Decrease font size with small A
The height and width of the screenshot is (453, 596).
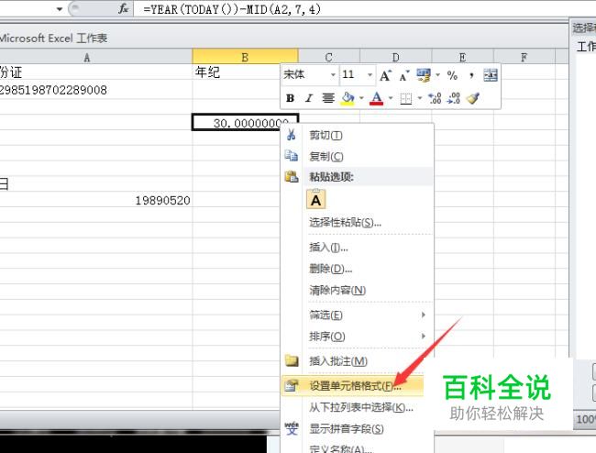click(x=404, y=75)
